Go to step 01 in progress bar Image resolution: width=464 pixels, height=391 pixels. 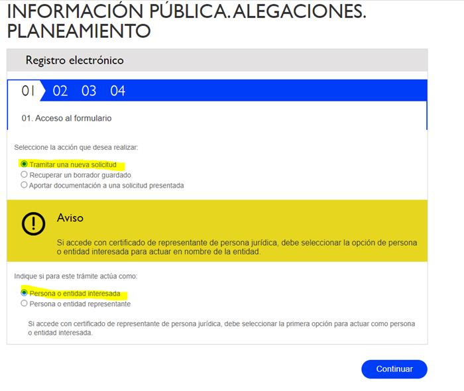[x=28, y=91]
